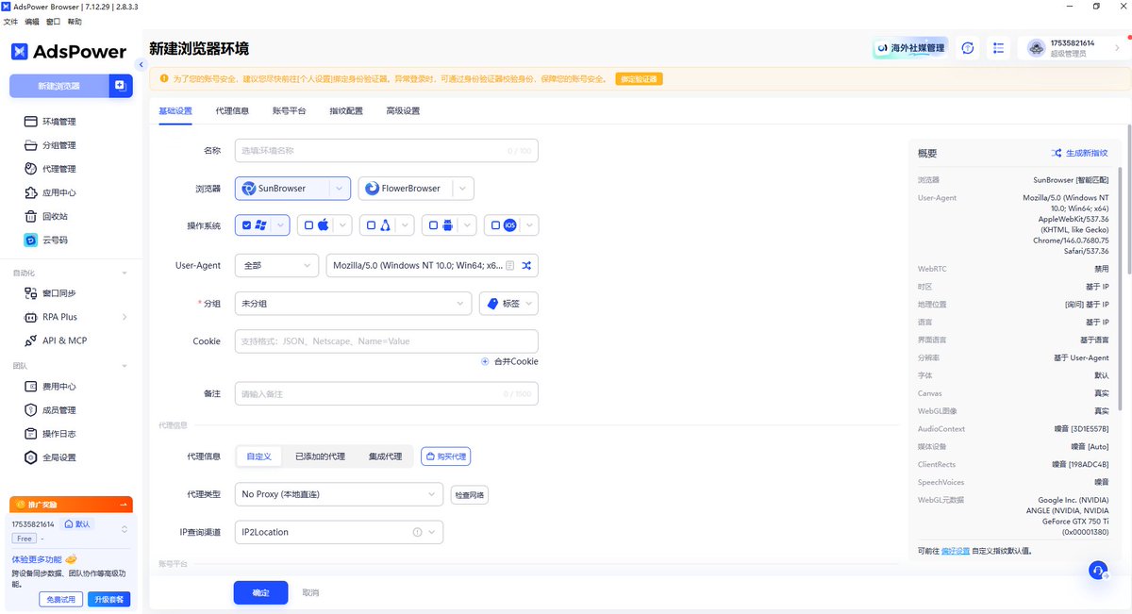1132x614 pixels.
Task: Collapse the 自动化 sidebar section
Action: [125, 274]
